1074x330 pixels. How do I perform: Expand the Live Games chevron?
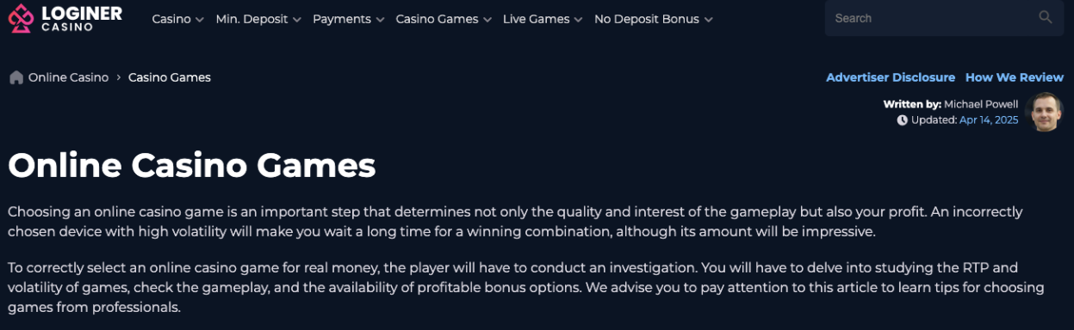(x=578, y=20)
